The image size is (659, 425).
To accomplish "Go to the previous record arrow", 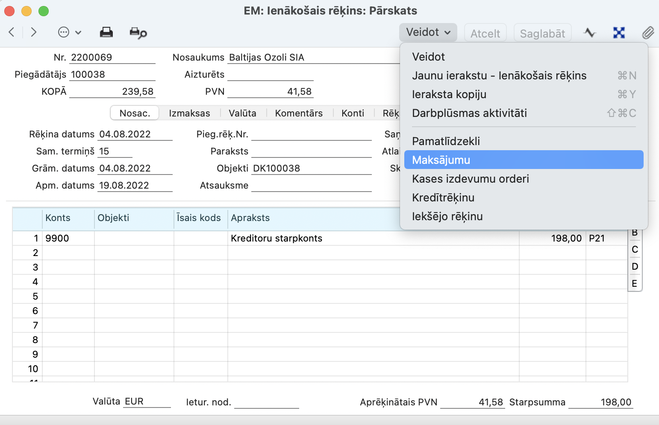I will 12,32.
